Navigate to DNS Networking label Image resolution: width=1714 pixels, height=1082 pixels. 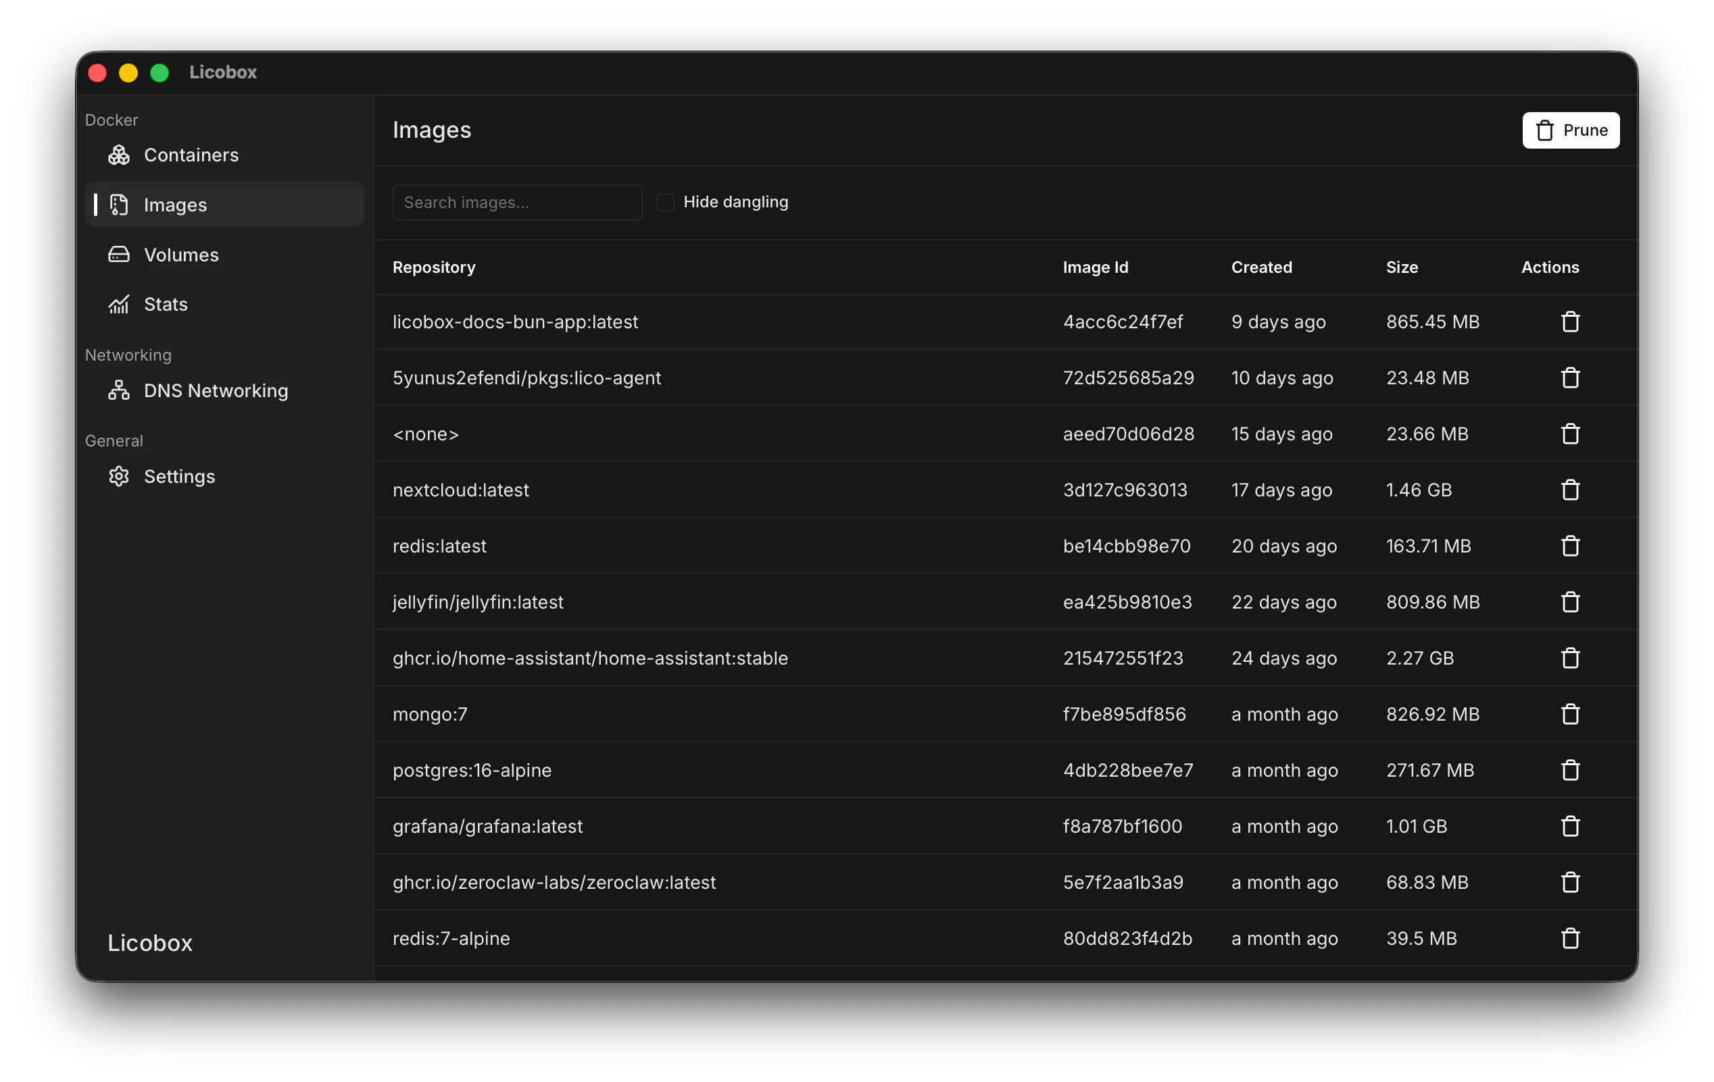tap(216, 390)
